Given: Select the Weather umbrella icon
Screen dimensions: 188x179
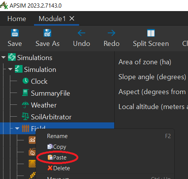Looking at the screenshot, I should 26,105.
